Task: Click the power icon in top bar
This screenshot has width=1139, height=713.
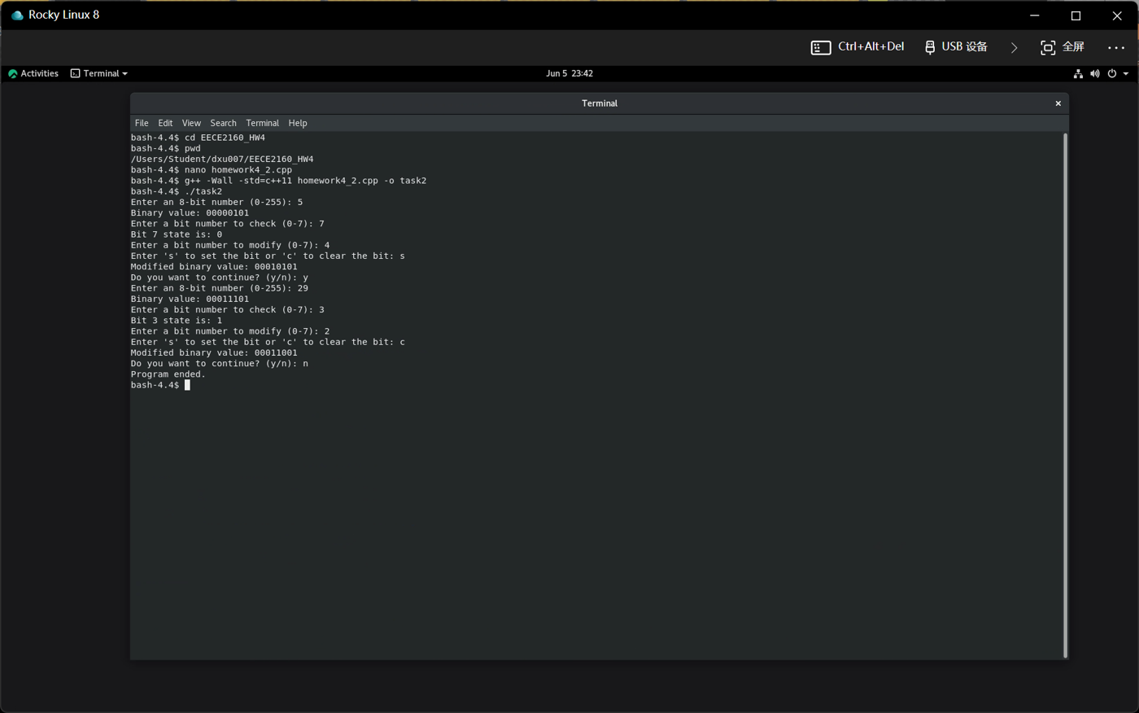Action: [1112, 73]
